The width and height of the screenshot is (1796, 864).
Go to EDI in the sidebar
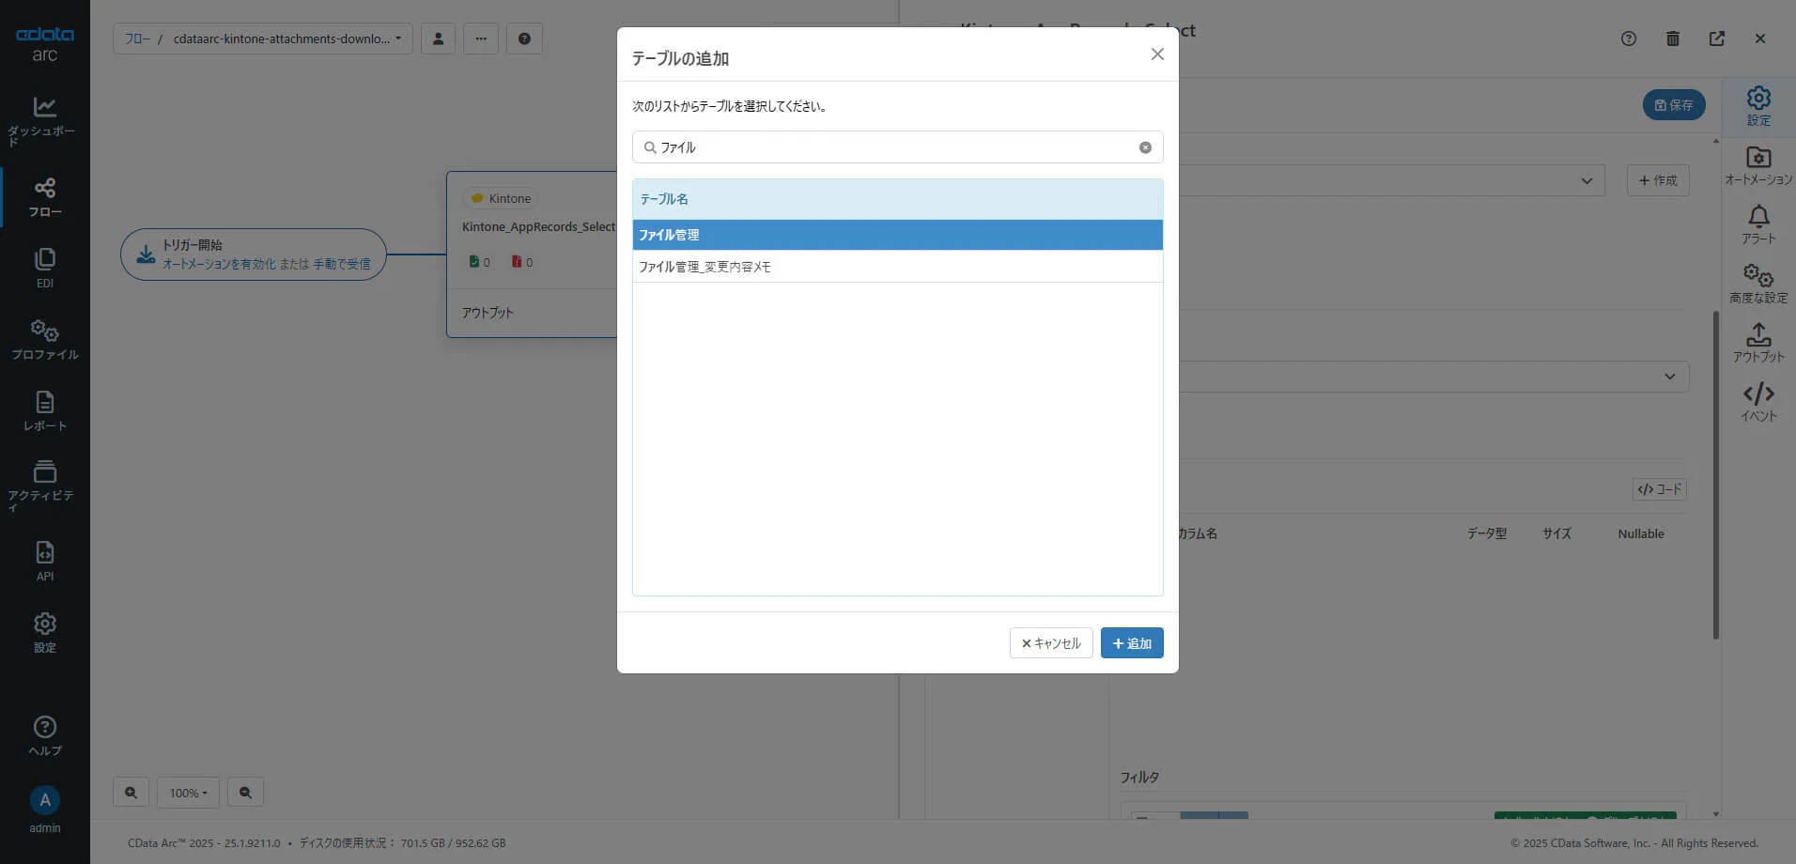click(44, 268)
